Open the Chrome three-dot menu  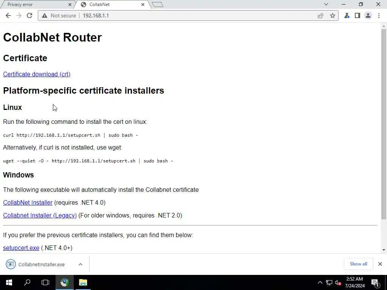pyautogui.click(x=379, y=15)
